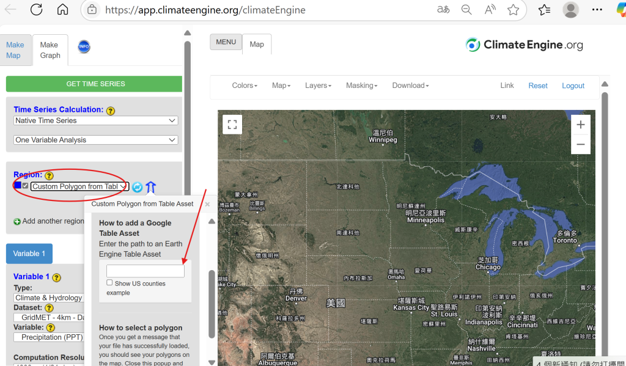Click the blue refresh region icon

point(137,187)
